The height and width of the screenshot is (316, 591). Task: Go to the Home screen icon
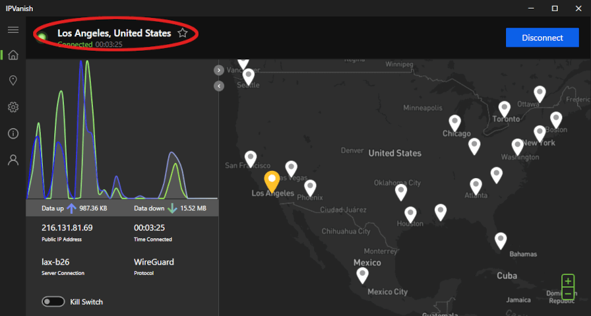pyautogui.click(x=13, y=55)
